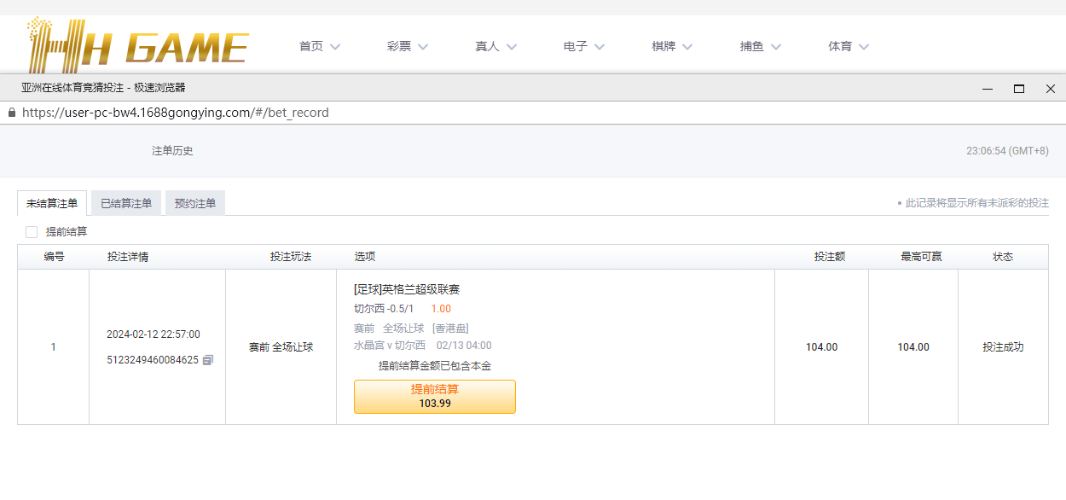The height and width of the screenshot is (500, 1066).
Task: Click the 提前结算 103.99 cash-out button
Action: coord(435,397)
